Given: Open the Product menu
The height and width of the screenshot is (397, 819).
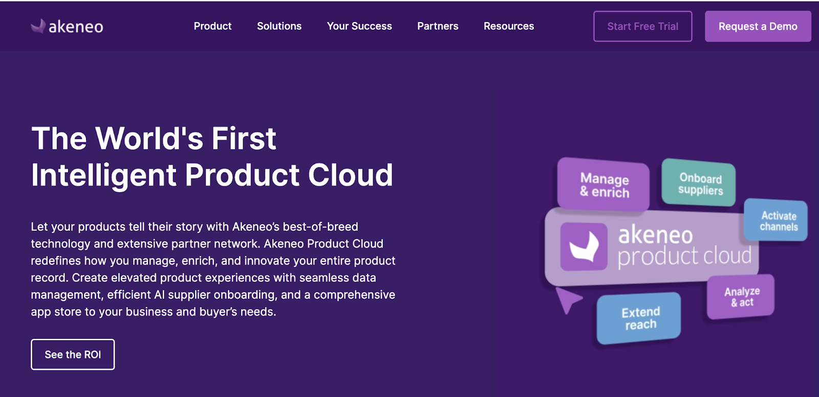Looking at the screenshot, I should click(x=212, y=26).
